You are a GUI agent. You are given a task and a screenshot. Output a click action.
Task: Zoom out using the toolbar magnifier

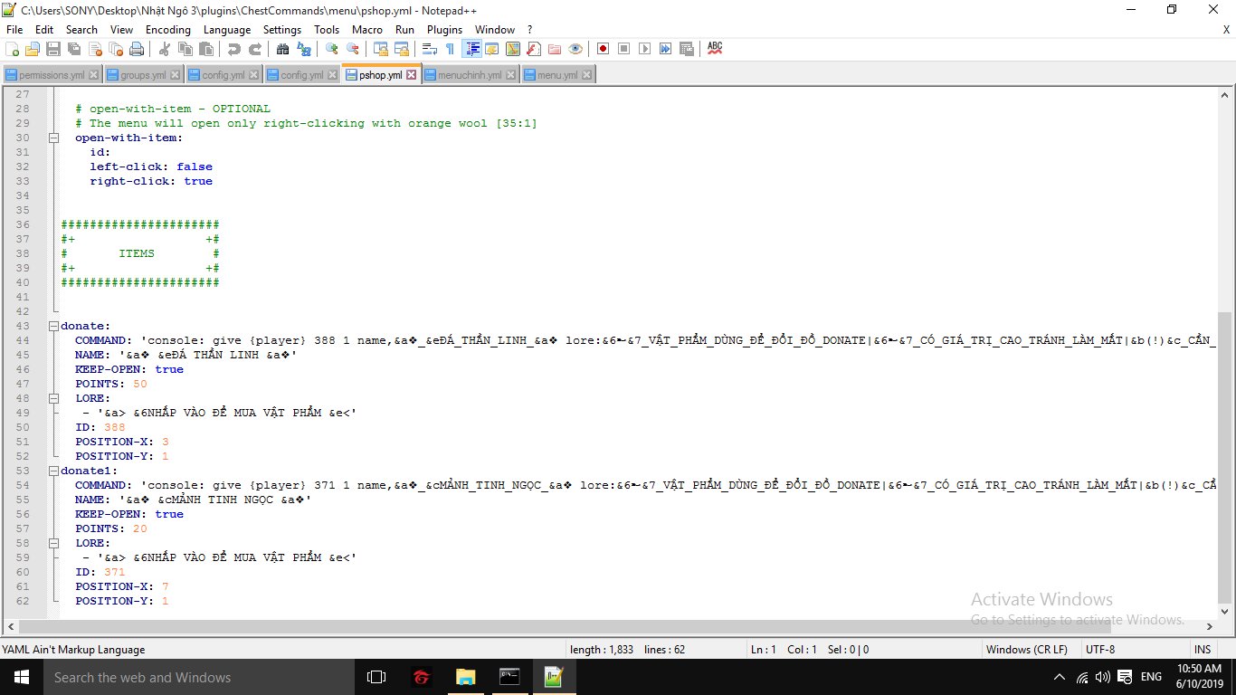[x=353, y=49]
